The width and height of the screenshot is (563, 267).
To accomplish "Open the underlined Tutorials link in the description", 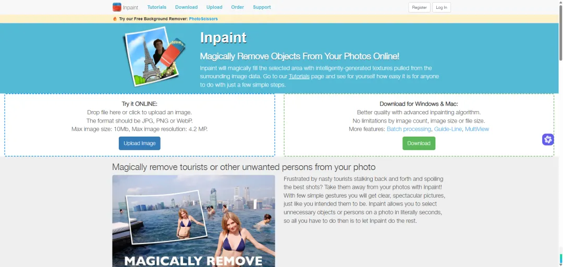I will (299, 77).
